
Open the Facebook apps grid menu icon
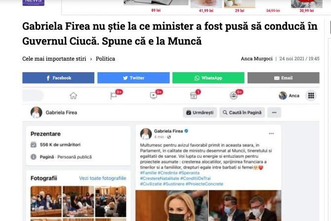(x=311, y=95)
